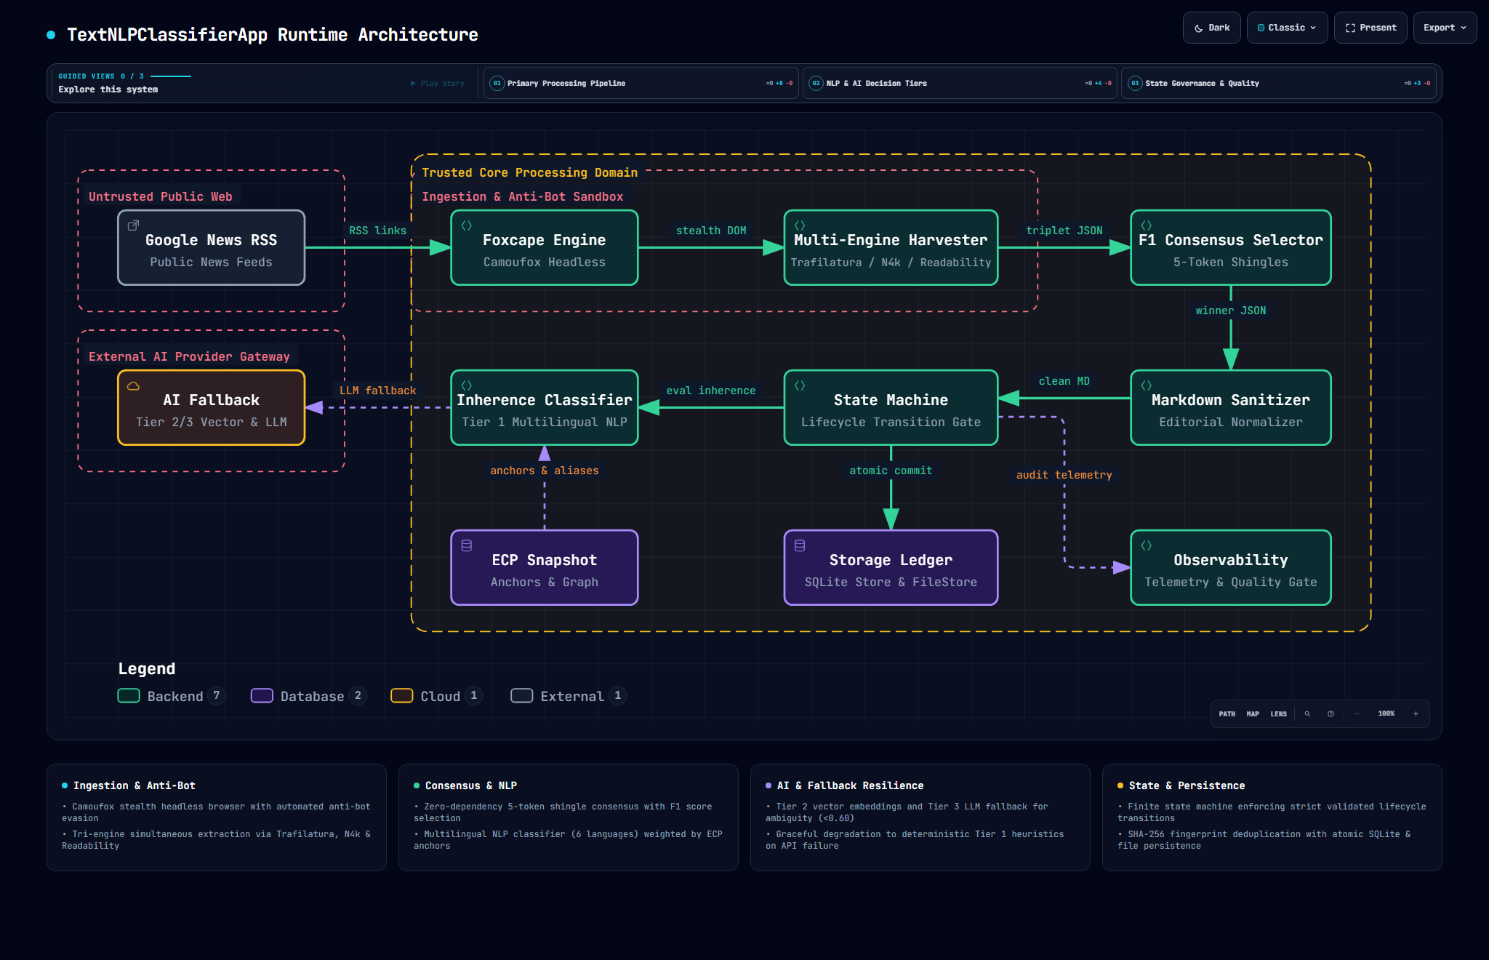Click the Present button

click(1370, 28)
